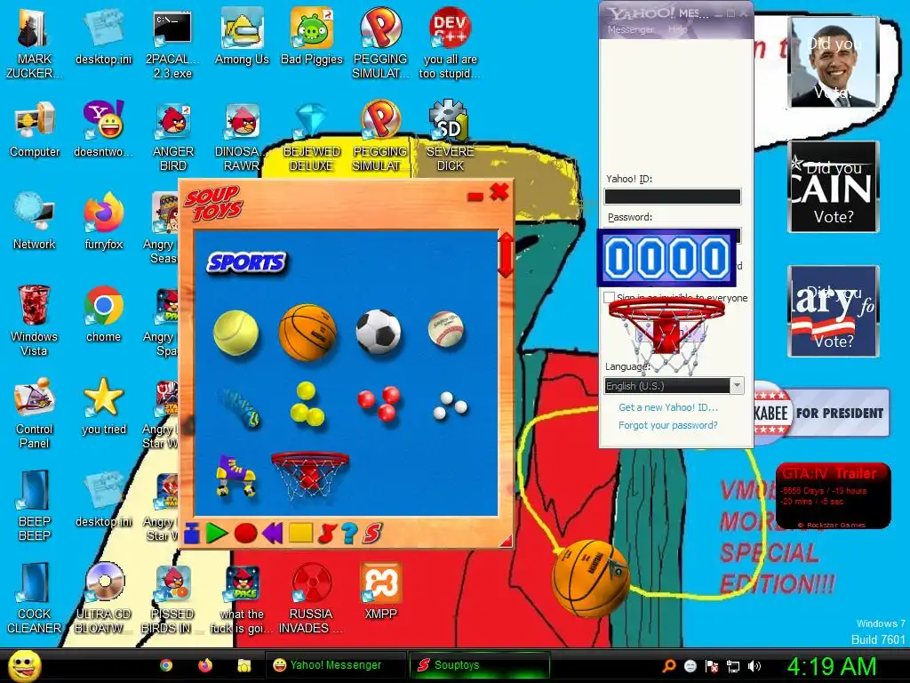
Task: Click the magnifier search tray icon
Action: [668, 666]
